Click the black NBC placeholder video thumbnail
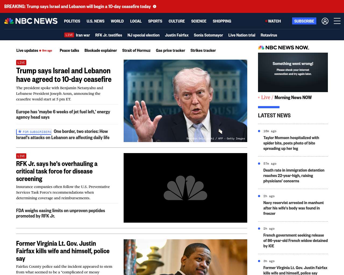The height and width of the screenshot is (275, 344). pyautogui.click(x=185, y=188)
